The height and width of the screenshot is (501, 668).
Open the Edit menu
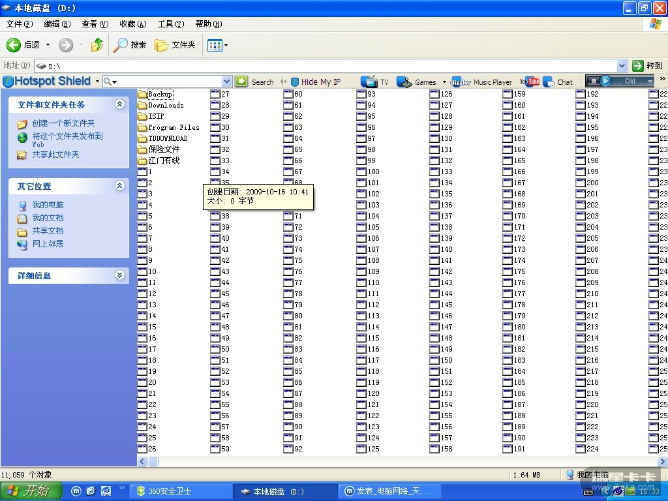point(57,24)
